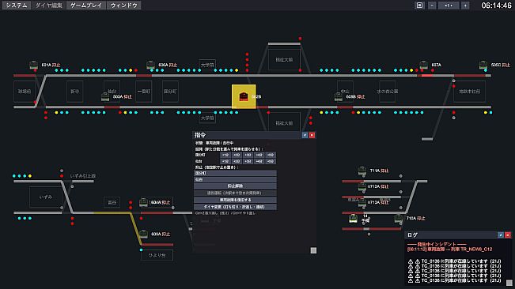The height and width of the screenshot is (289, 515).
Task: Add +1分 delay at 国分町
Action: tap(225, 155)
